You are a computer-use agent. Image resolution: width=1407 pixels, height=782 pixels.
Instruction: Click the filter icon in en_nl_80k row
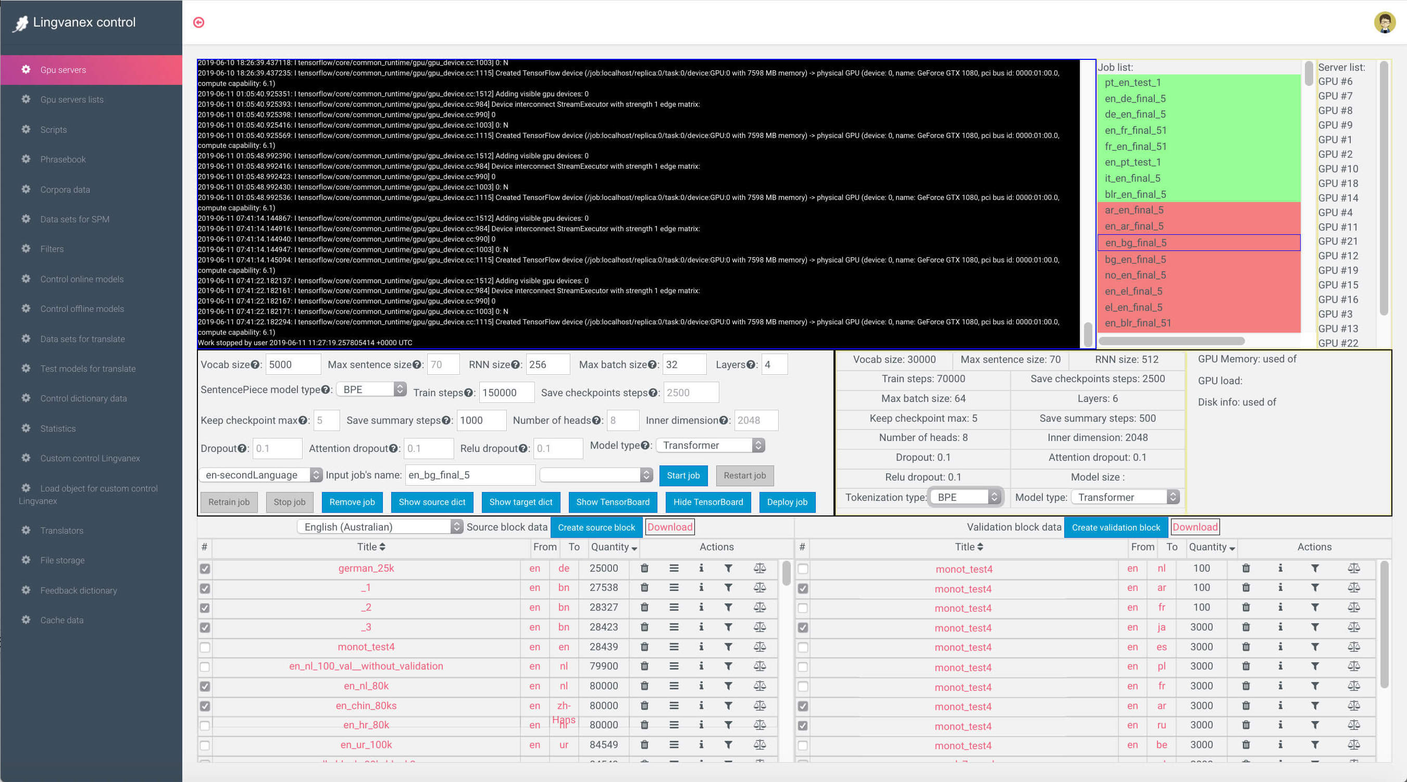728,686
